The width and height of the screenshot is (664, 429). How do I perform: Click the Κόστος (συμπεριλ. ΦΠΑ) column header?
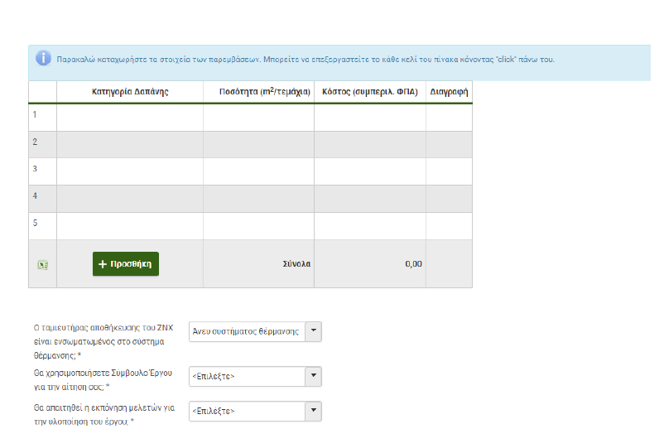tap(369, 92)
